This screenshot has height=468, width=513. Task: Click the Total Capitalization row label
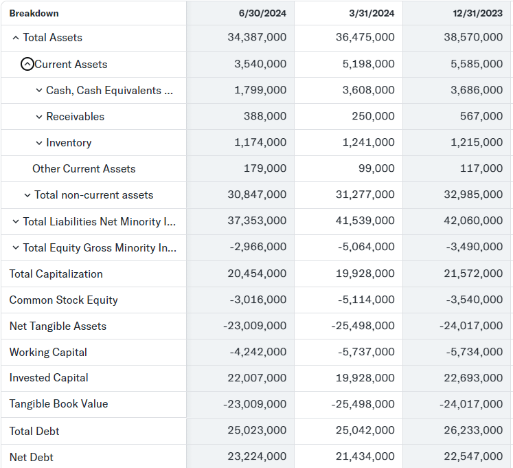click(x=56, y=274)
